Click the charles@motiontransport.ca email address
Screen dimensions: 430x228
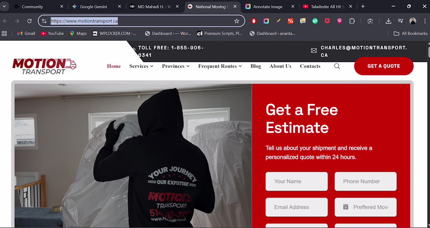(x=364, y=51)
